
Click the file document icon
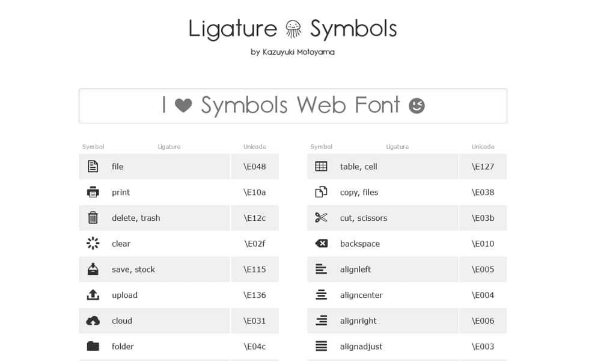click(93, 167)
